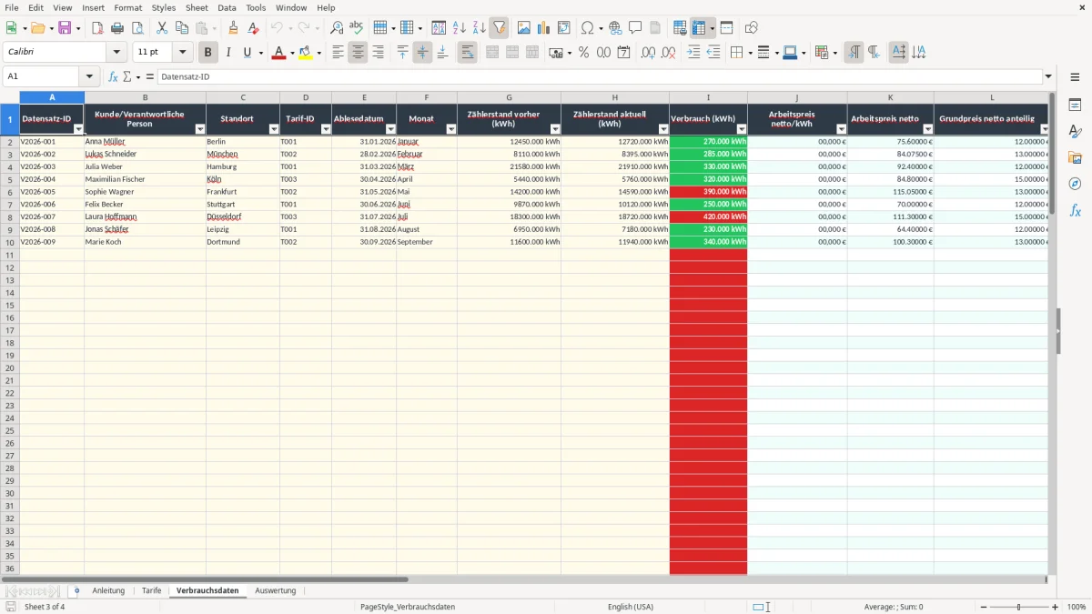Open the Tarif-ID column filter dropdown
Screen dimensions: 1092x614
click(326, 129)
